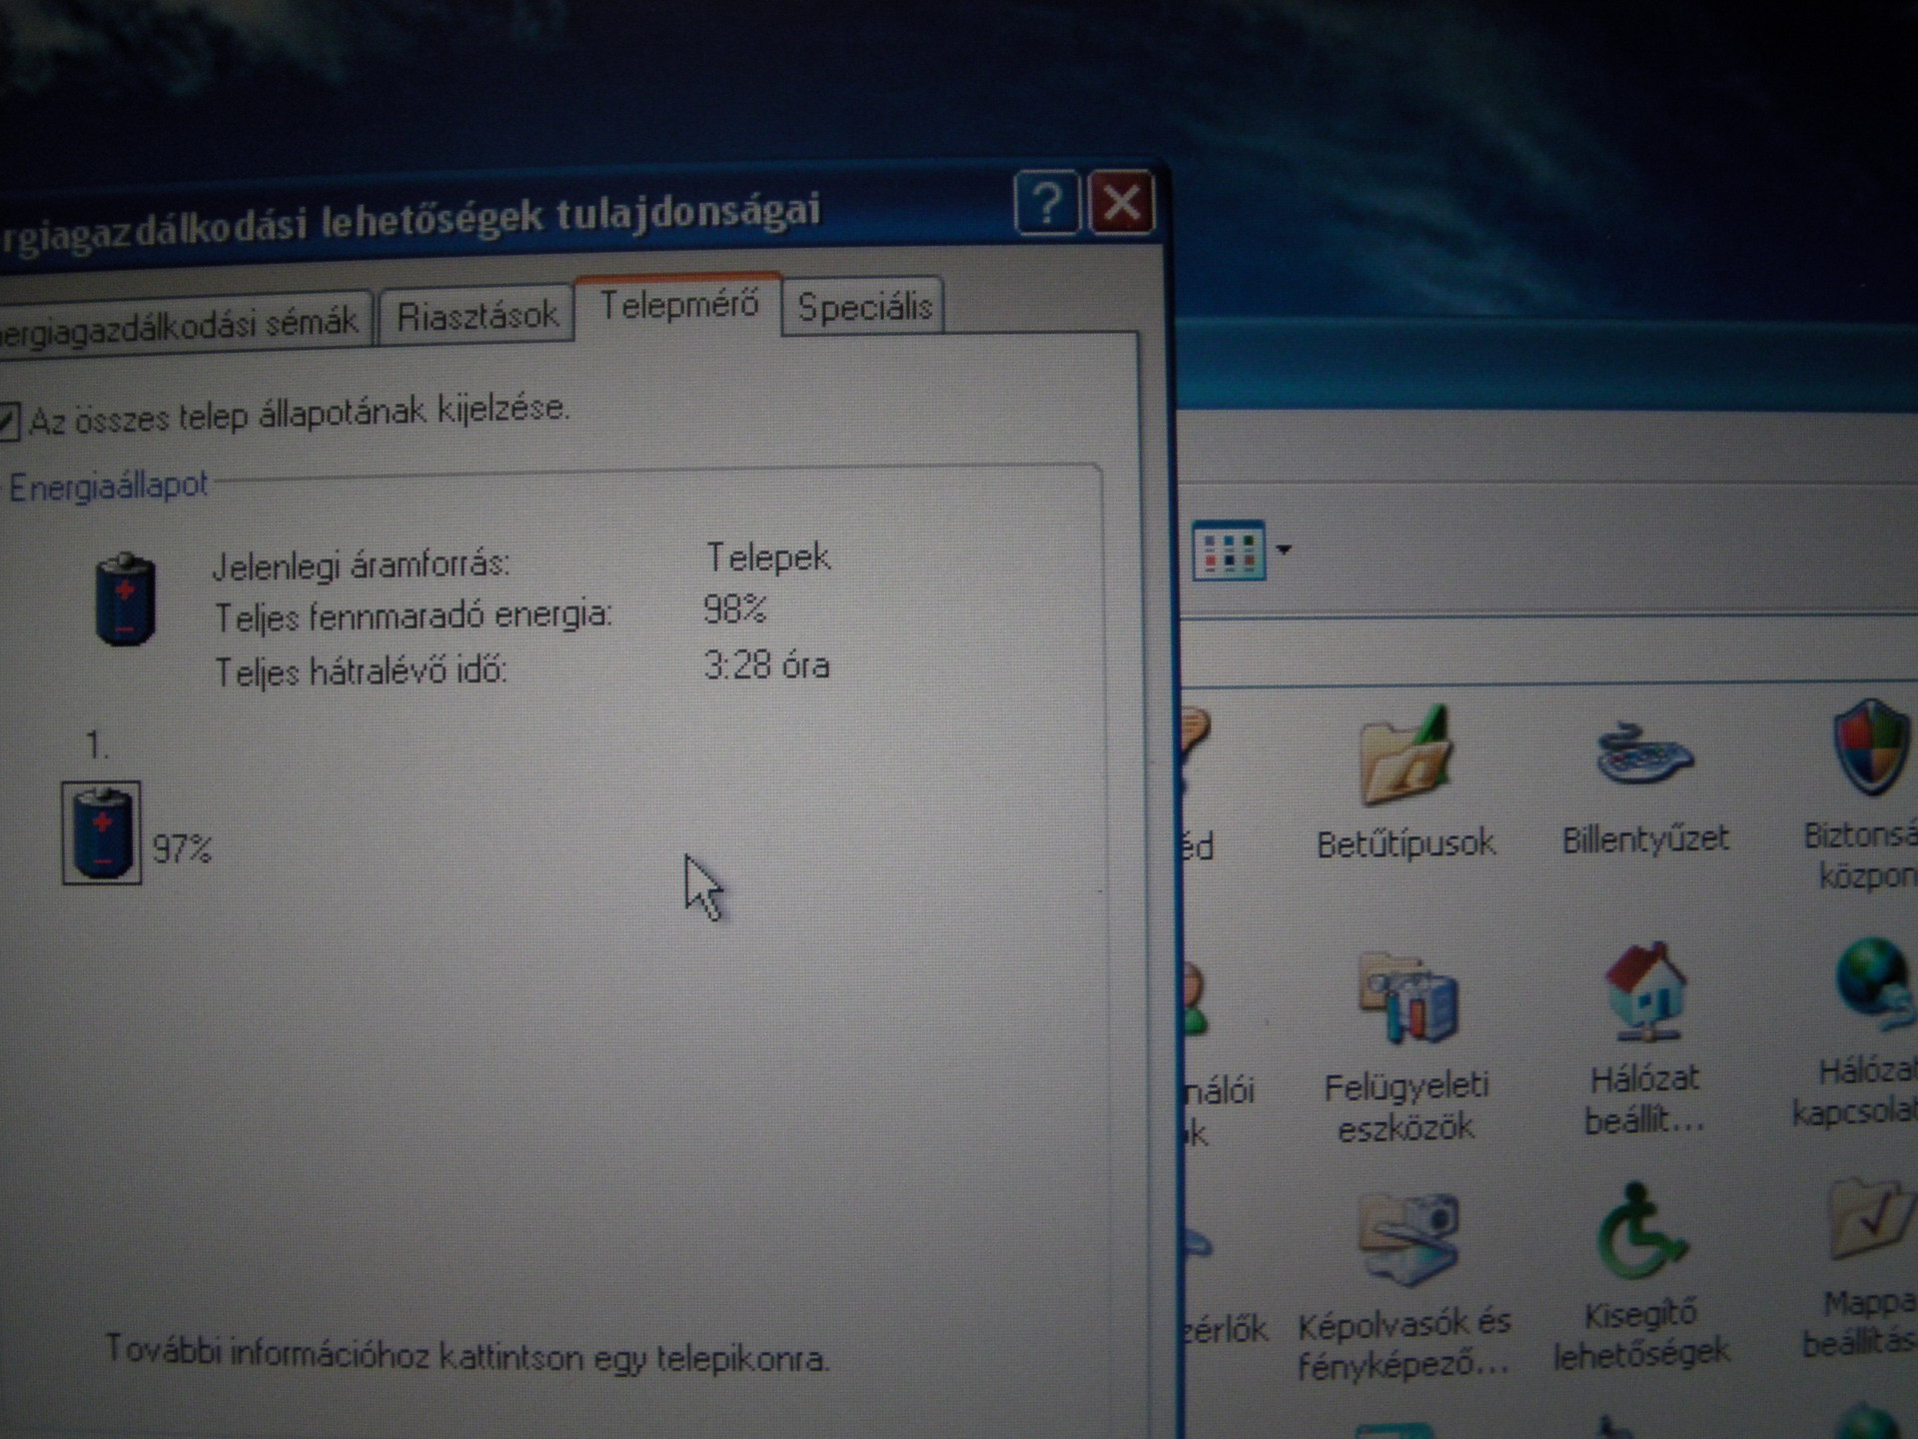Switch to the Speciális tab
The height and width of the screenshot is (1439, 1918).
click(864, 307)
